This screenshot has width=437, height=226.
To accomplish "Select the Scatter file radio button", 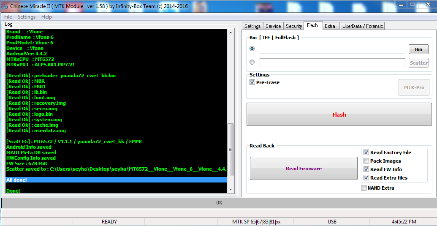I will point(252,62).
